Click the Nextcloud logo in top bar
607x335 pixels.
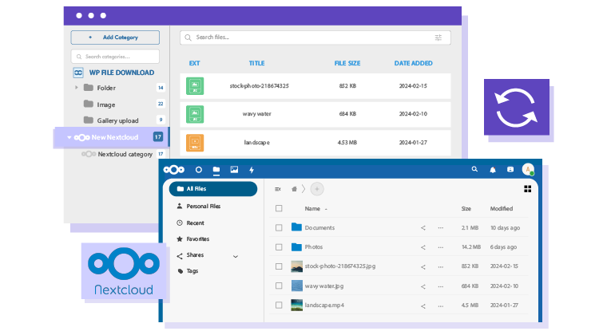pos(174,170)
